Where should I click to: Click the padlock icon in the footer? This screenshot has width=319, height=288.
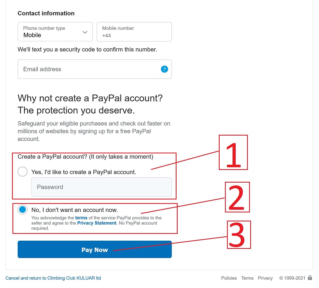[x=310, y=278]
